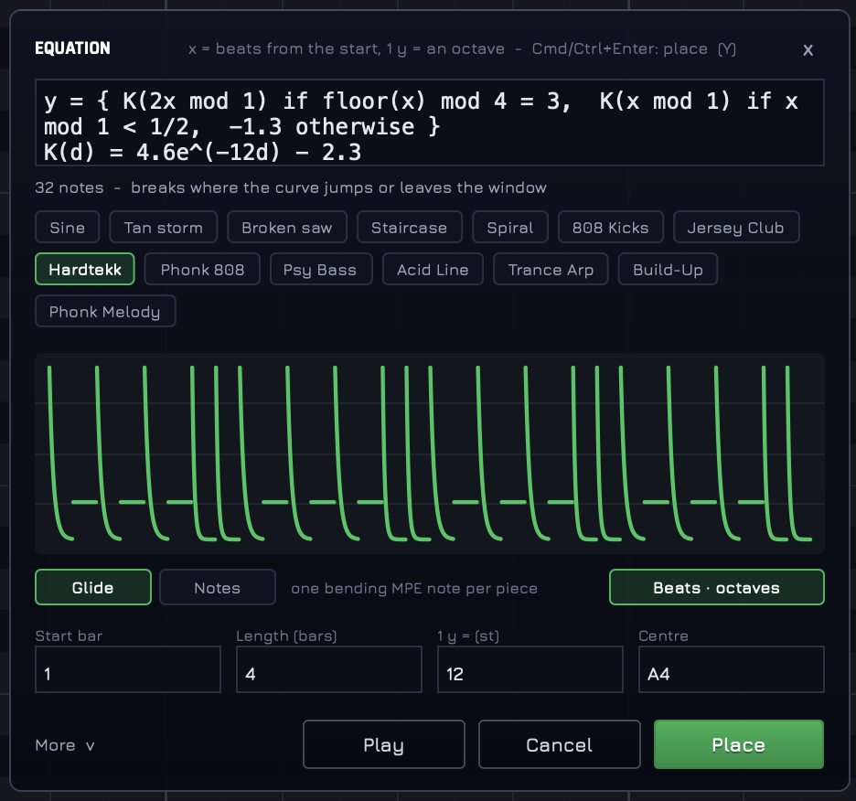Apply the Broken saw preset
856x801 pixels.
pos(286,227)
